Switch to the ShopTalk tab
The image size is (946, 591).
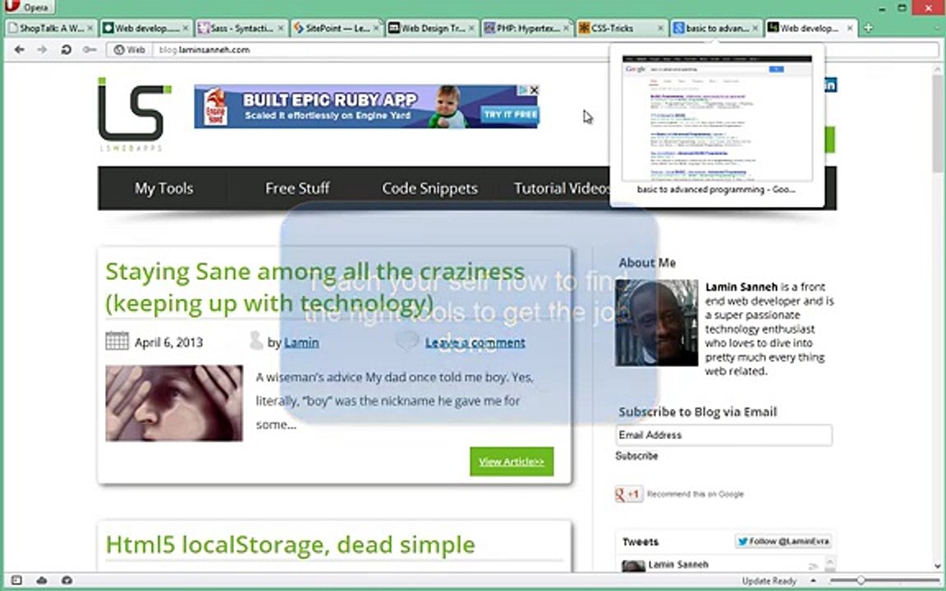pyautogui.click(x=50, y=28)
